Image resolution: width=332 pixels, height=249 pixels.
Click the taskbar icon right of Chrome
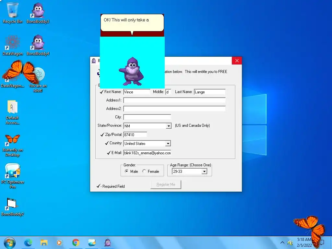point(92,243)
